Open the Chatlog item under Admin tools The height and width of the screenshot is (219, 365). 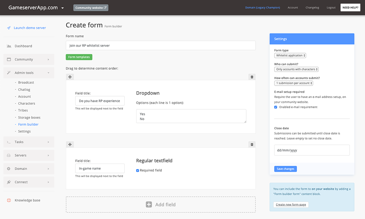click(24, 90)
